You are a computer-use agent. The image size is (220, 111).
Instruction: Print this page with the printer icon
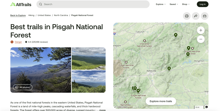(x=186, y=16)
